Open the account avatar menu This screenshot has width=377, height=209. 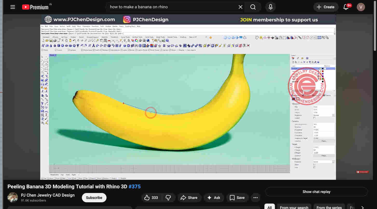[x=361, y=7]
